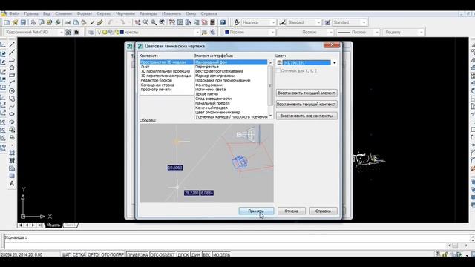This screenshot has height=267, width=475.
Task: Toggle the СЕТКА grid in the status bar
Action: pos(79,254)
